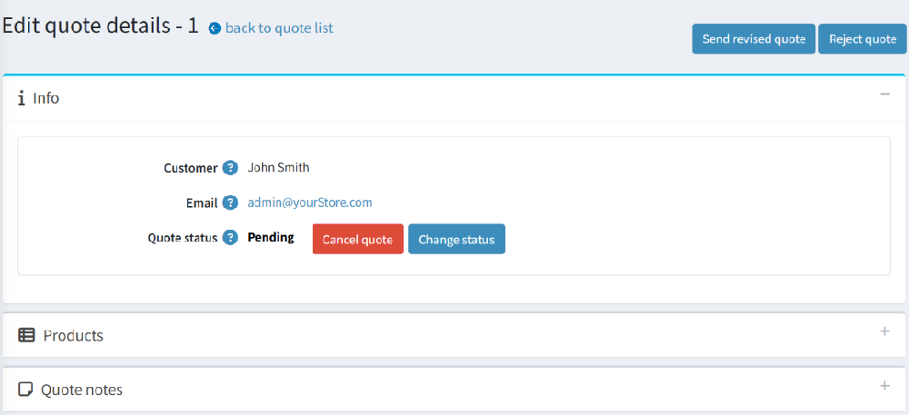
Task: Click the Products section header title
Action: pyautogui.click(x=74, y=335)
